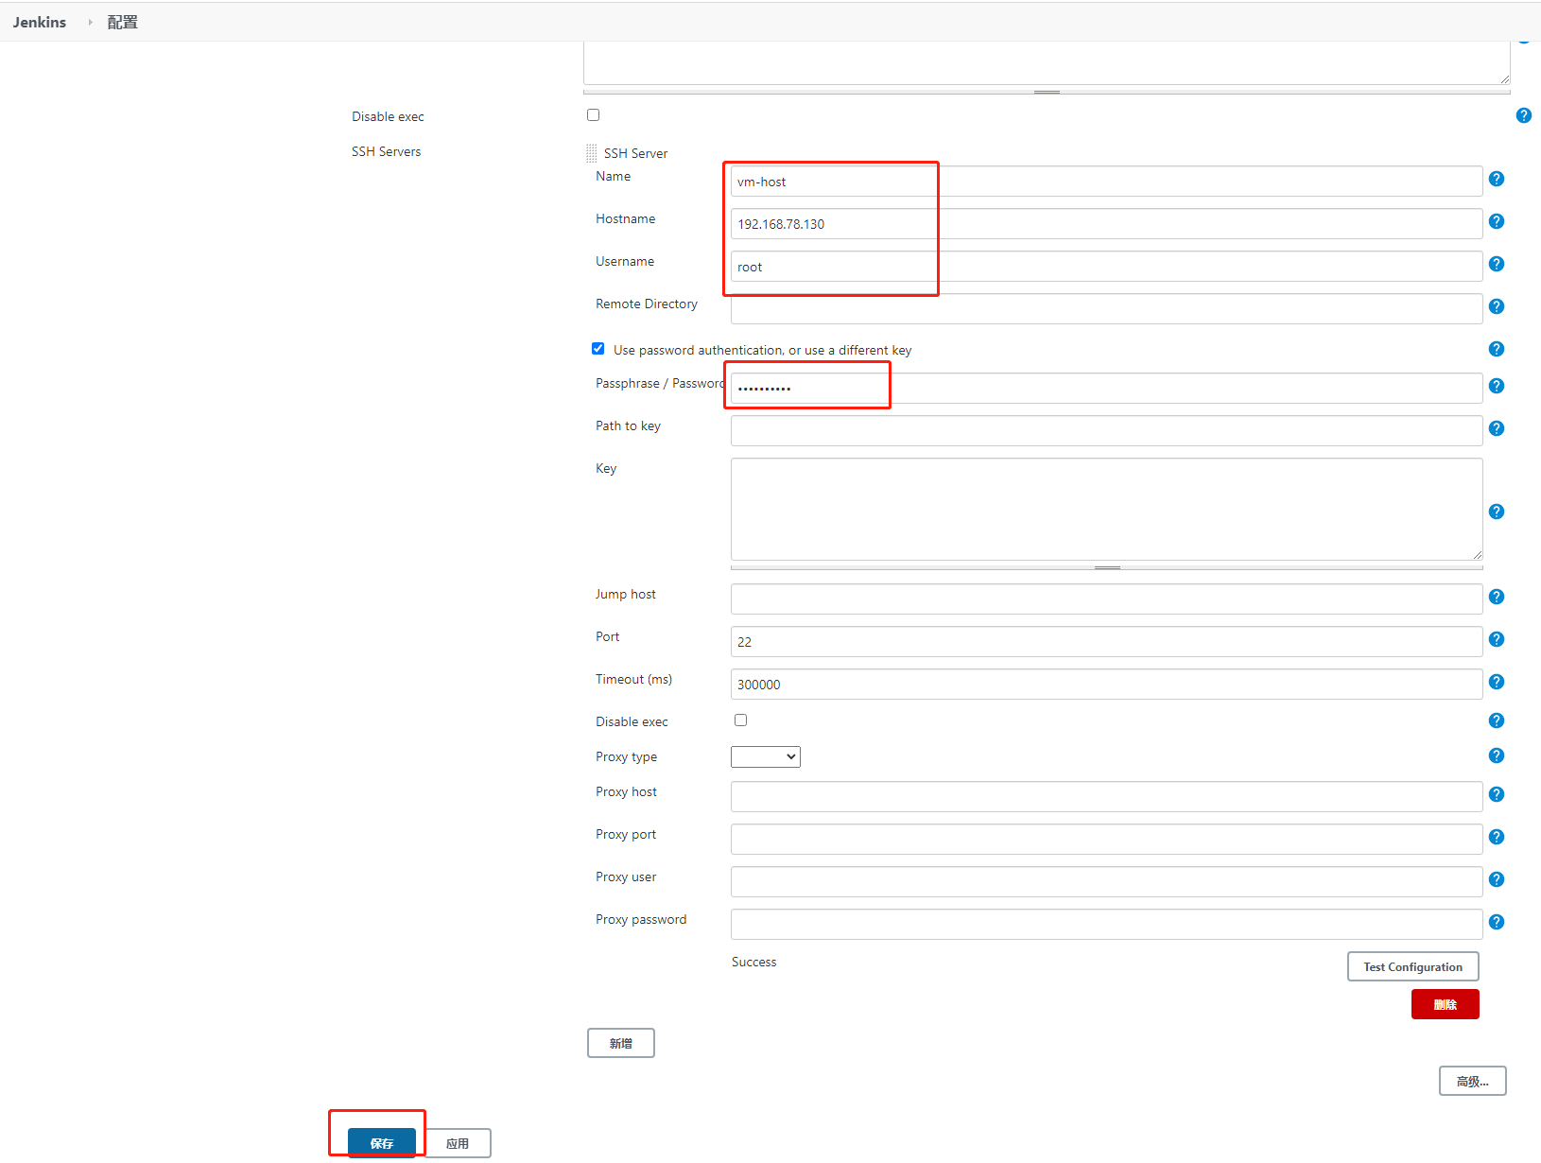Open help icon for Timeout (ms)
The image size is (1541, 1163).
tap(1496, 682)
